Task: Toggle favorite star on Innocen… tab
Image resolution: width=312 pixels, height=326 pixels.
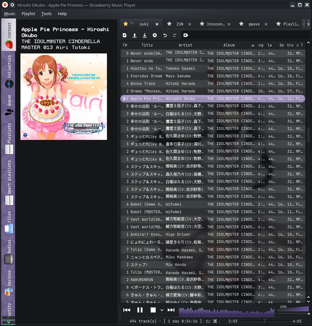Action: 202,24
